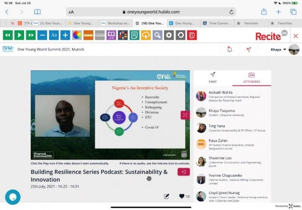Open the teal chat support bubble
The width and height of the screenshot is (302, 210).
pyautogui.click(x=13, y=197)
